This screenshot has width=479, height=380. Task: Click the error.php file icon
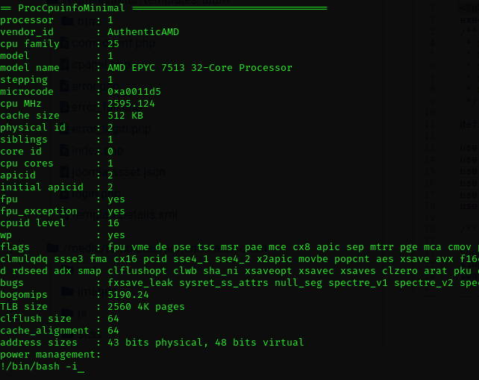click(64, 86)
